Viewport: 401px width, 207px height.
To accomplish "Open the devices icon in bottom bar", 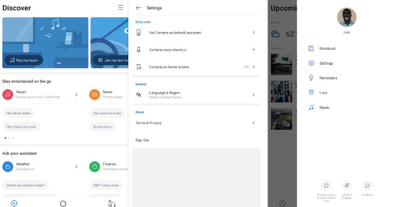I will 112,204.
